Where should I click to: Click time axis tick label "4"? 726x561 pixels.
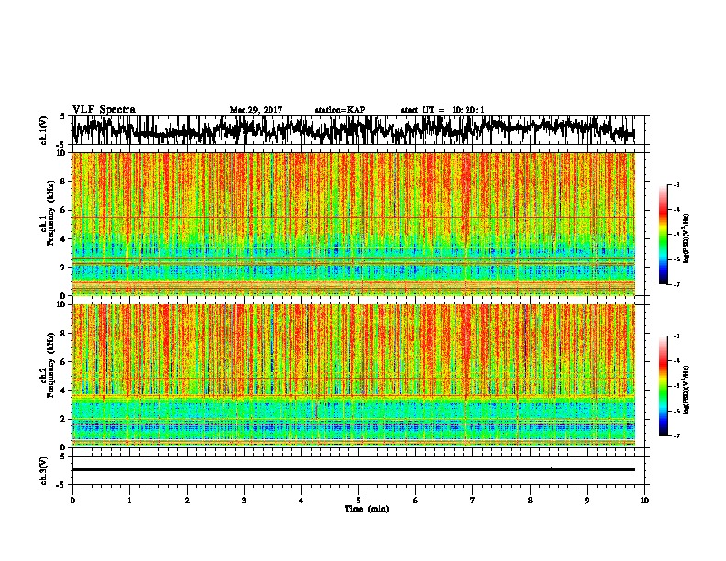[301, 500]
